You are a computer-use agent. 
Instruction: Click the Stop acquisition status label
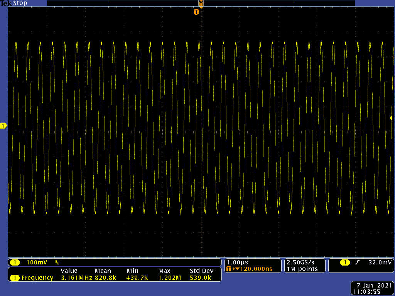20,3
